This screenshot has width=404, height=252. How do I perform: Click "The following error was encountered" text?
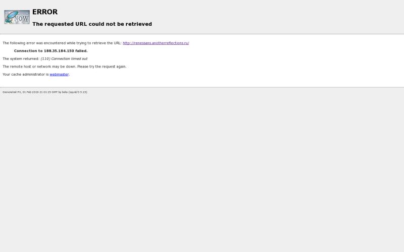[40, 43]
